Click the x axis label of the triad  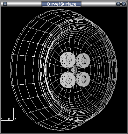(9, 119)
